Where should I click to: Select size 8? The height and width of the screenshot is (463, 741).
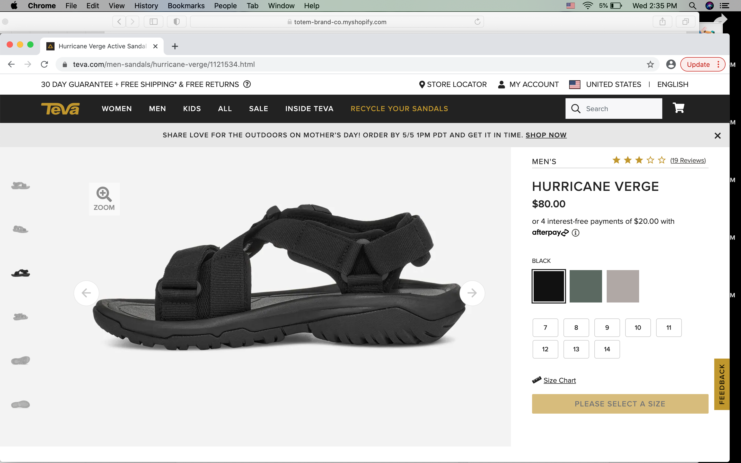[576, 328]
